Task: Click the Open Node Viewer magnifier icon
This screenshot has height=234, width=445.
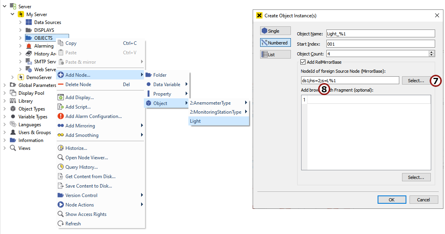Action: [x=61, y=157]
